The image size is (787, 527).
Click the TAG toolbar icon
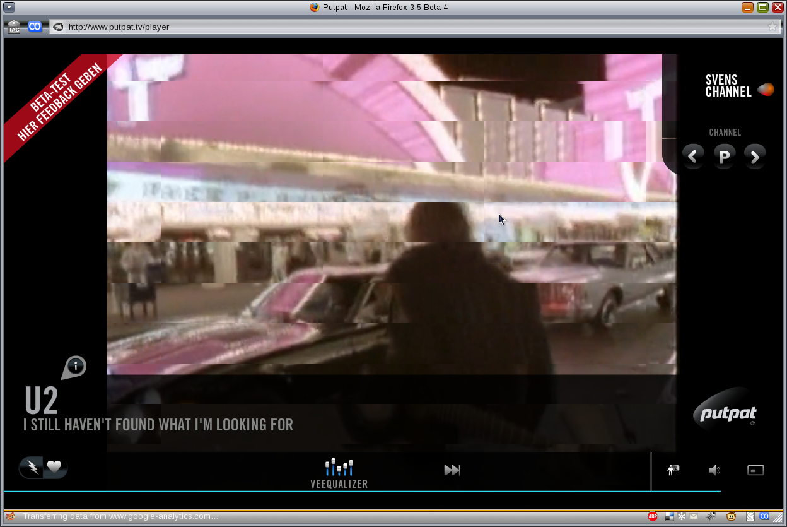[14, 27]
